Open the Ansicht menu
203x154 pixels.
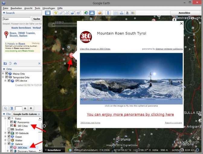click(28, 8)
